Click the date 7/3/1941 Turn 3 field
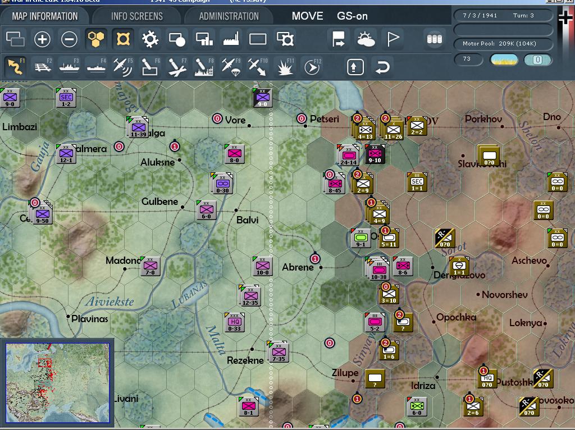Image resolution: width=575 pixels, height=430 pixels. [503, 15]
